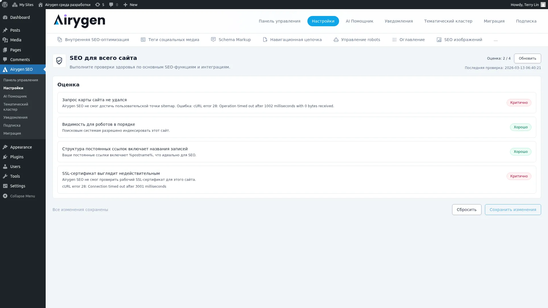Click the Collapse Menu arrow icon
Image resolution: width=548 pixels, height=308 pixels.
5,196
